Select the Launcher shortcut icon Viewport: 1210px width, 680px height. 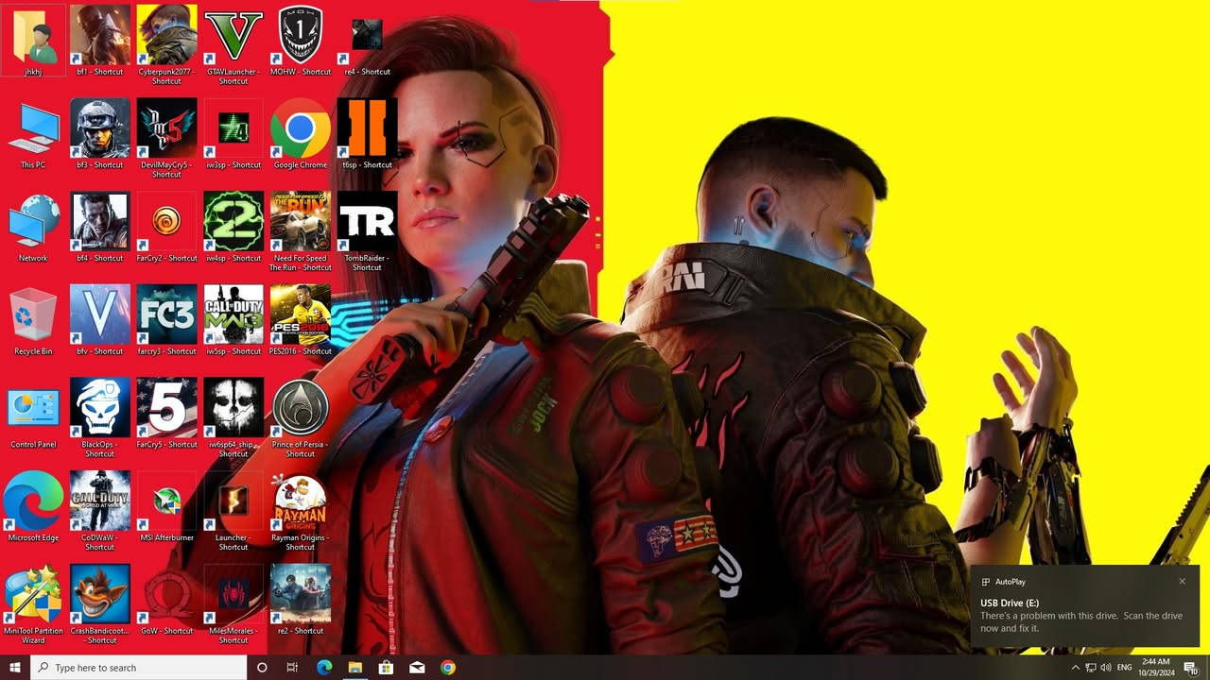(x=233, y=513)
